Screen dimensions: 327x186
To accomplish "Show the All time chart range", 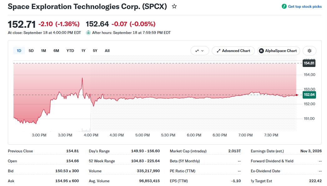I will (107, 51).
